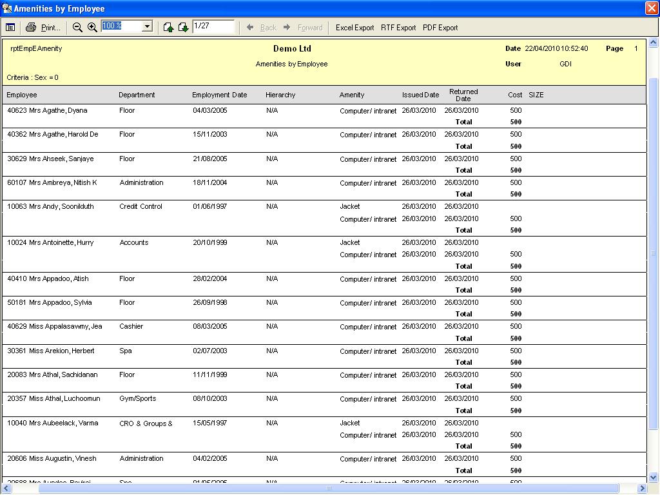Click the vertical scrollbar down arrow
Screen dimensions: 660x495
click(x=654, y=477)
